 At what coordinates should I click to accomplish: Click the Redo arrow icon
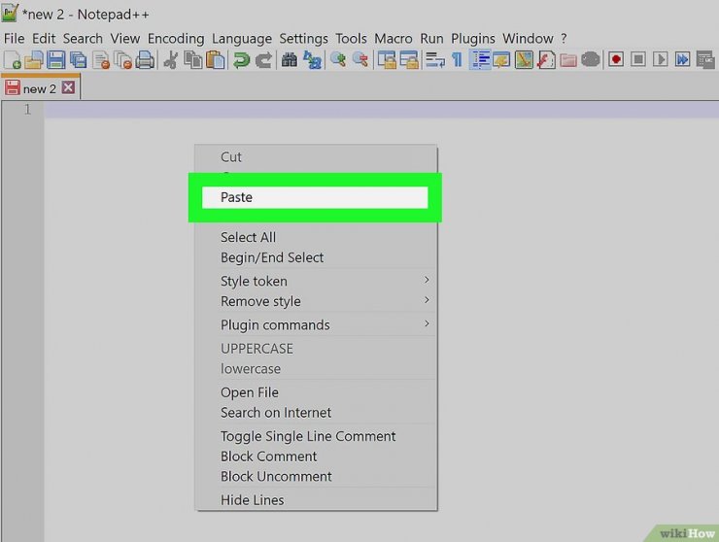(263, 60)
